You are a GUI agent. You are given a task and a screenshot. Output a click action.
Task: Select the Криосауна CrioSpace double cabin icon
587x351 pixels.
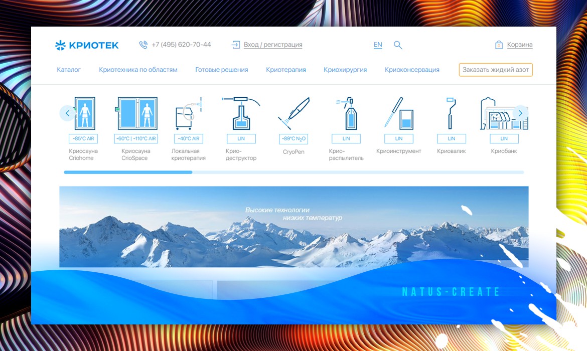coord(136,113)
